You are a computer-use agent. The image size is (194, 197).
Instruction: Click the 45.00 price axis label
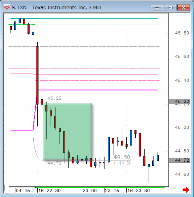pos(182,127)
